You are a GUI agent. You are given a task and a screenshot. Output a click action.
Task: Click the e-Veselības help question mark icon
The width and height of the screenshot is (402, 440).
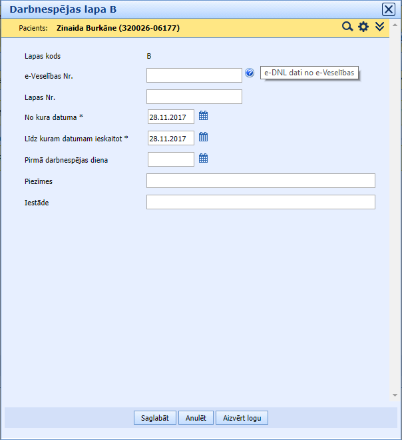tap(250, 73)
